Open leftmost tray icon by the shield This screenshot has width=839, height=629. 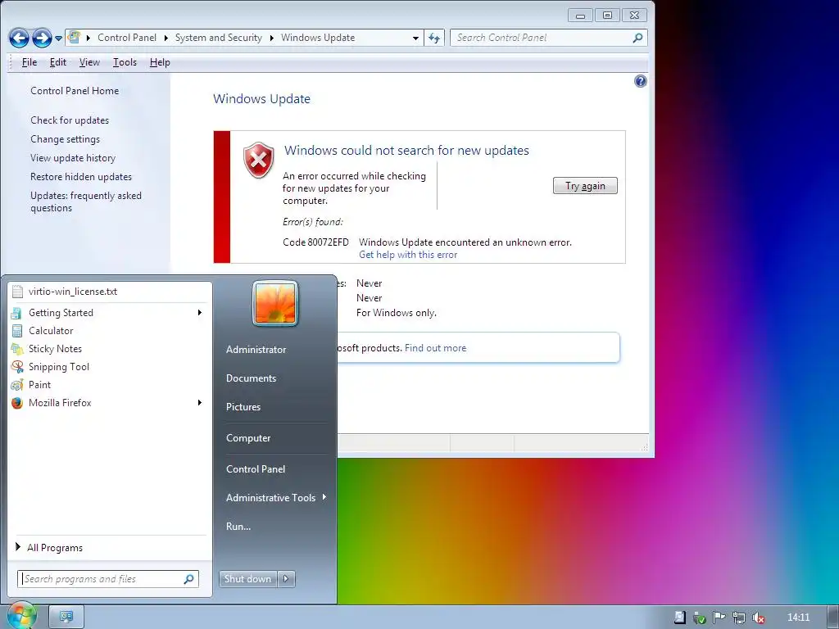[679, 618]
